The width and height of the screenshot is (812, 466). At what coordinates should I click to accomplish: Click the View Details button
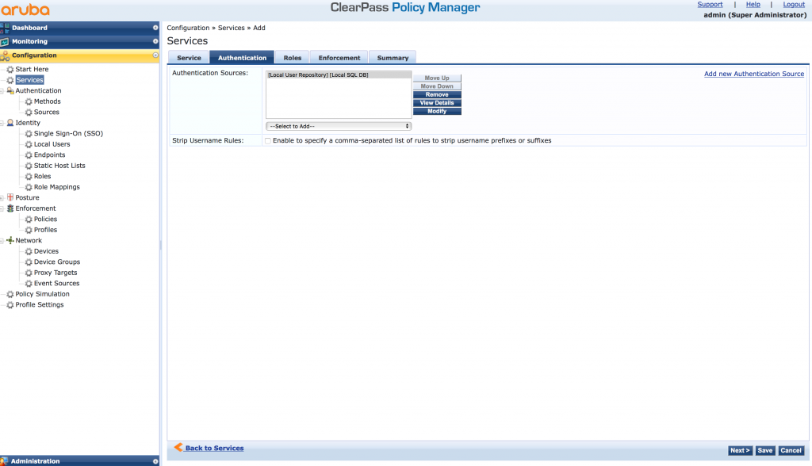(437, 103)
